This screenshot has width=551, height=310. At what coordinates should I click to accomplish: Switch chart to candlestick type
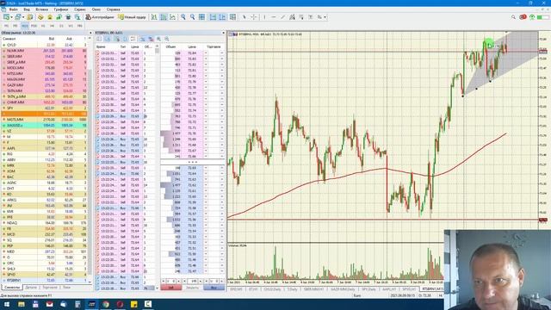(x=164, y=17)
